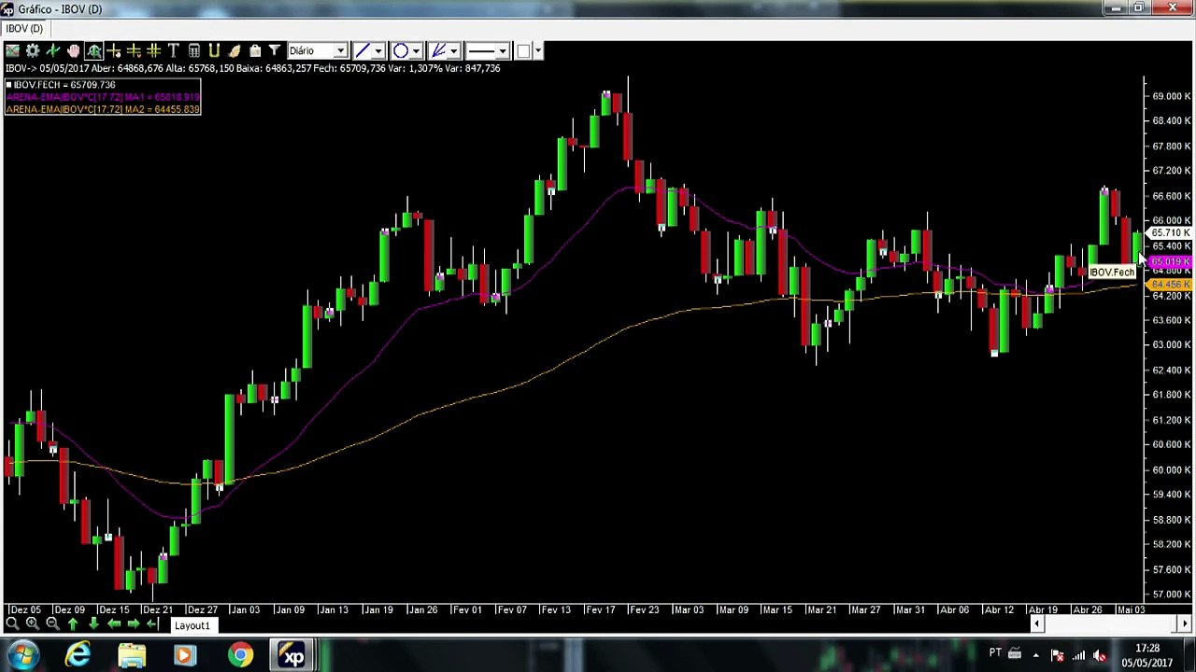Click the chart image icon in toolbar
Screen dimensions: 1196x672
[x=12, y=50]
